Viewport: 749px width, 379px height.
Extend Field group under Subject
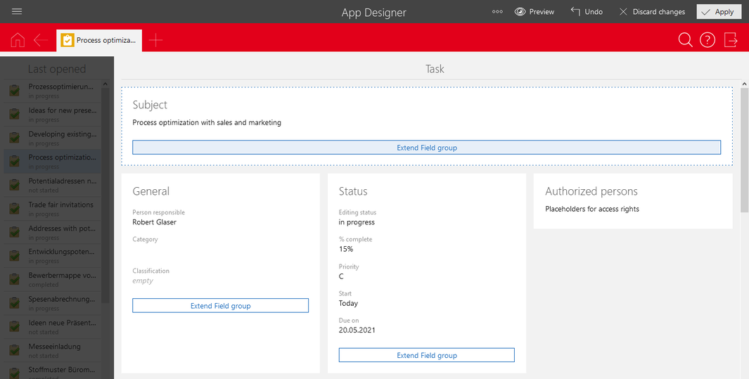(426, 148)
